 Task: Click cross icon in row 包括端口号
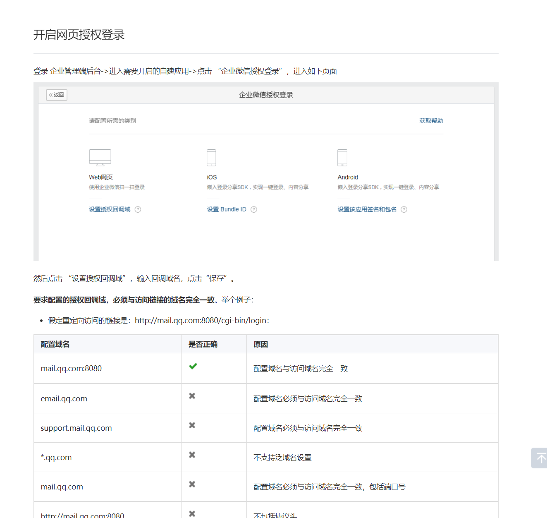[192, 484]
